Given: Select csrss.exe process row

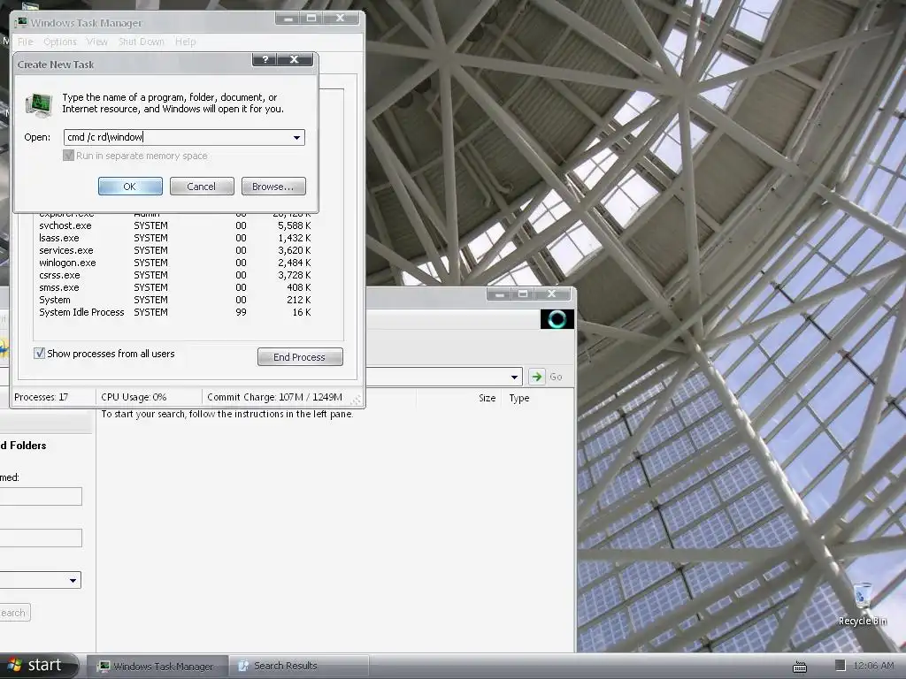Looking at the screenshot, I should (x=176, y=276).
